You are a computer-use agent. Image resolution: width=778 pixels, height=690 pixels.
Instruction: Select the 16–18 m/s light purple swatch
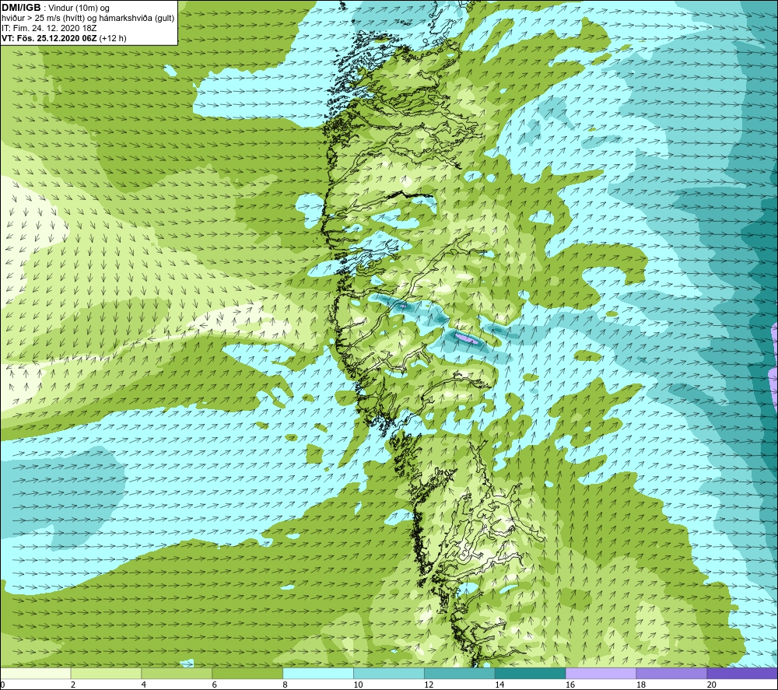click(601, 674)
